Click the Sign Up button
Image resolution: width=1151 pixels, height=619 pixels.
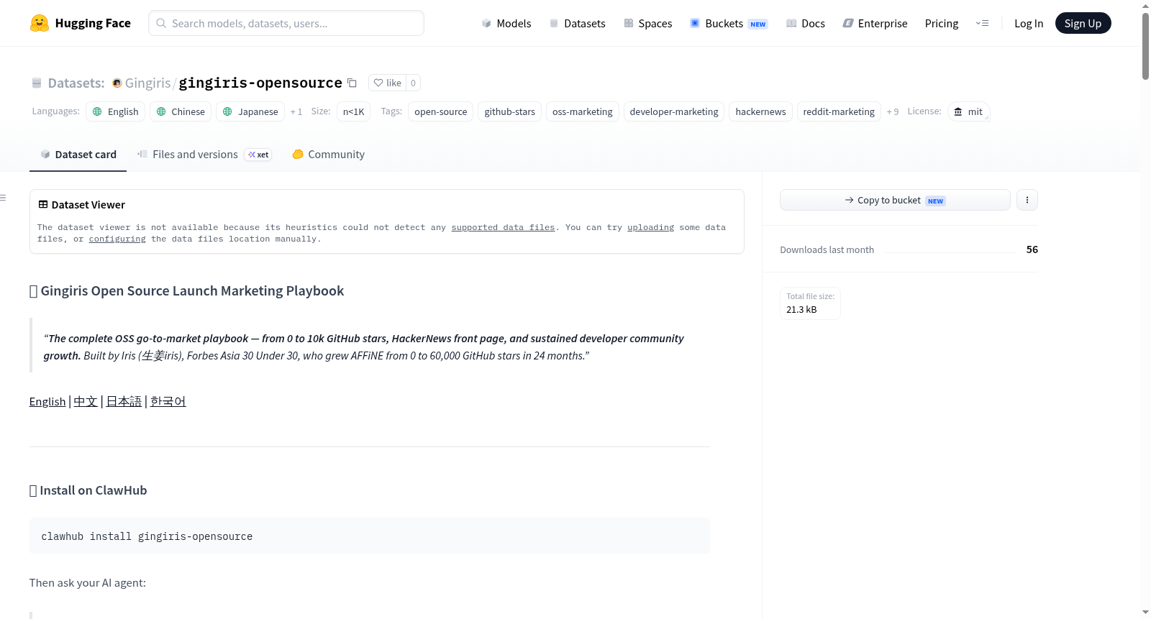[x=1083, y=23]
